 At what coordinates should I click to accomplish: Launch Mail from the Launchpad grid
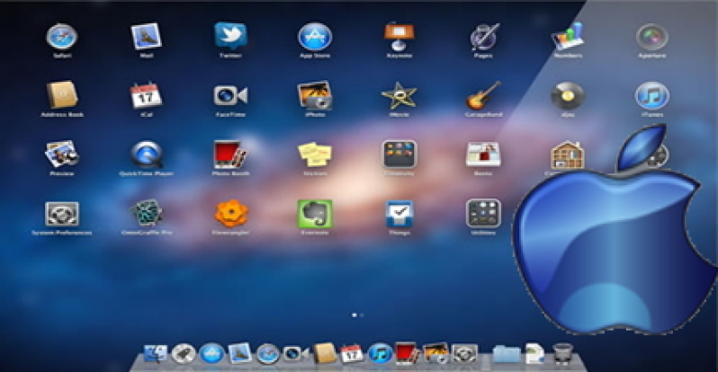[146, 37]
